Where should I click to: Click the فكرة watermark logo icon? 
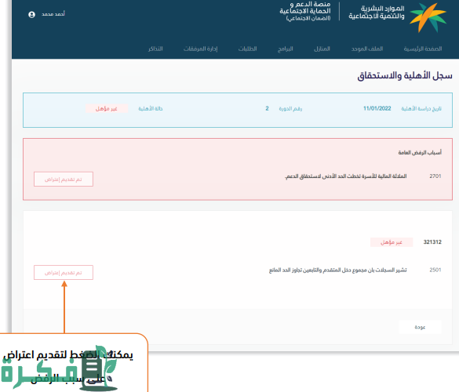pyautogui.click(x=59, y=368)
